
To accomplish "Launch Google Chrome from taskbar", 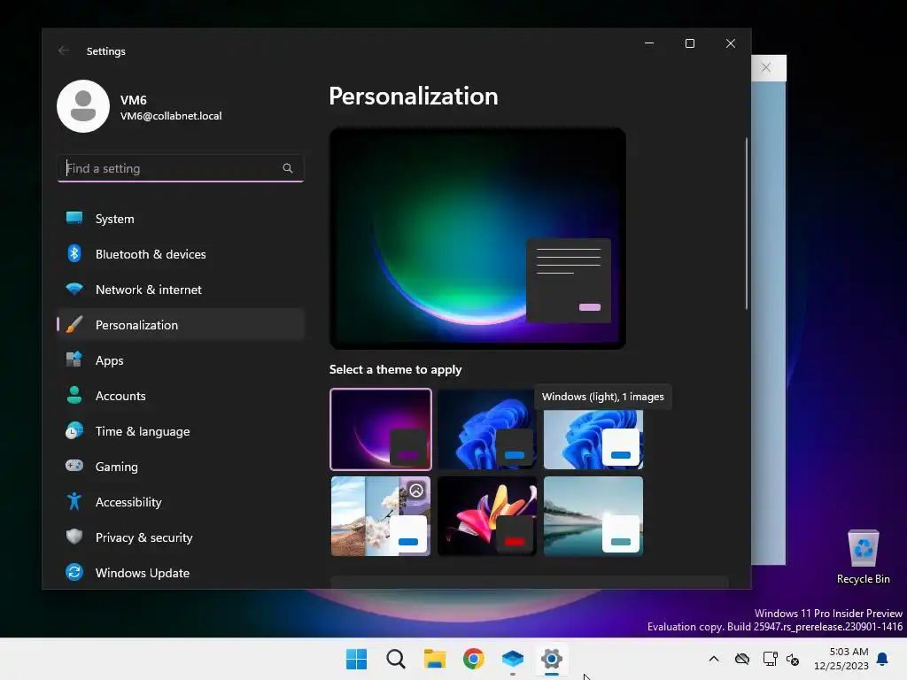I will 474,659.
